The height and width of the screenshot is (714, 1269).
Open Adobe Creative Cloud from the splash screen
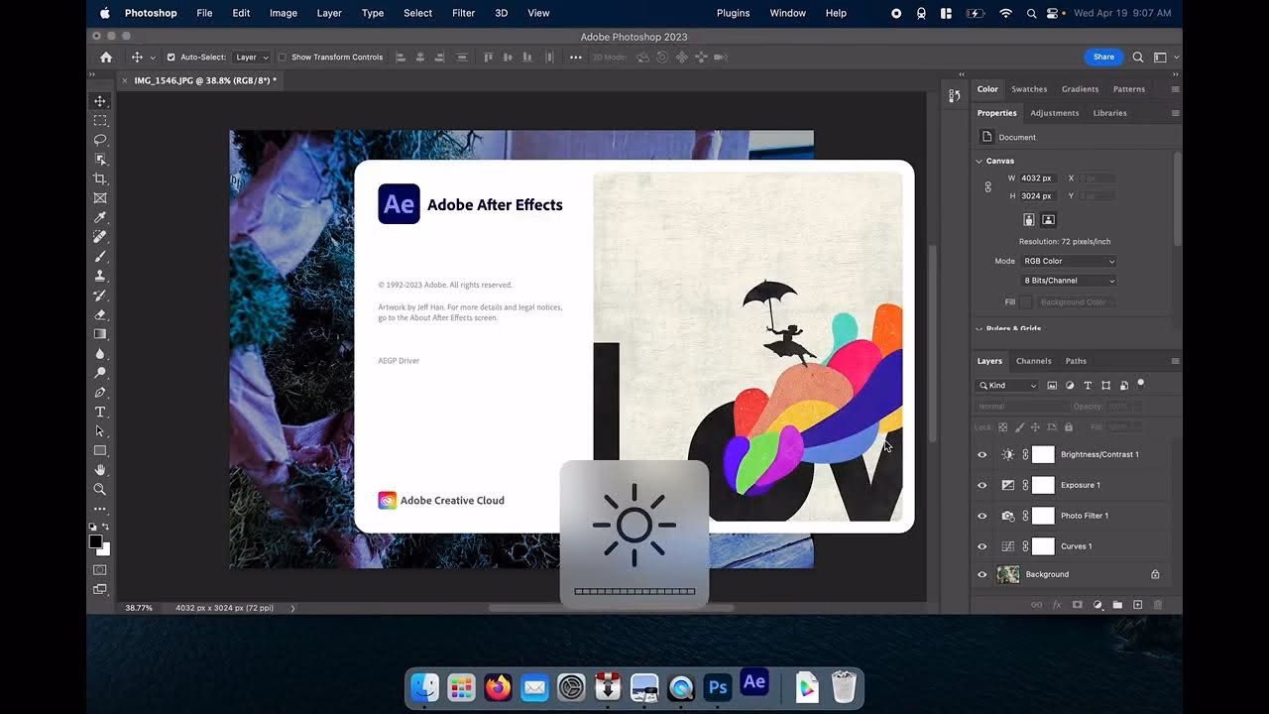pos(442,500)
